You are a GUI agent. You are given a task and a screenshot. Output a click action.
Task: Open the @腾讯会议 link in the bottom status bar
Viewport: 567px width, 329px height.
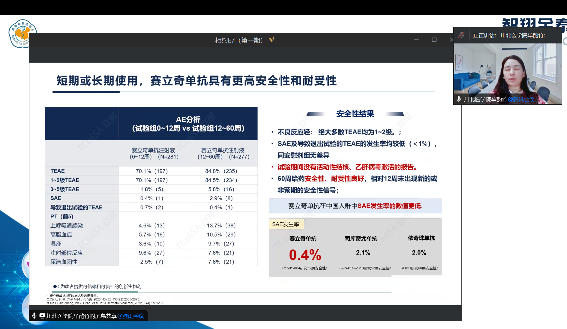click(x=131, y=316)
